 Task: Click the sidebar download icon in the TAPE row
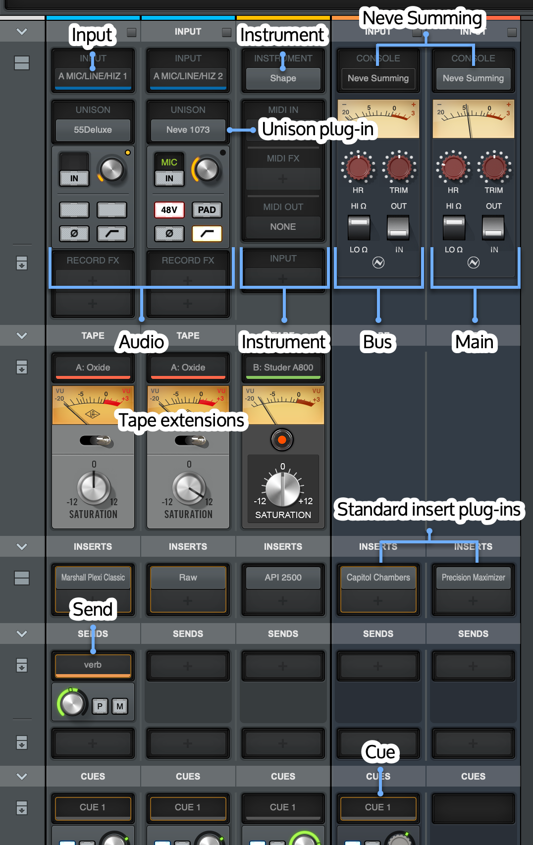(x=22, y=367)
